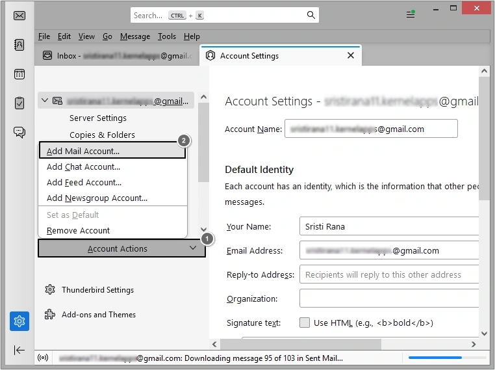Screen dimensions: 495x370
Task: Click the download progress bar in status bar
Action: click(x=447, y=358)
